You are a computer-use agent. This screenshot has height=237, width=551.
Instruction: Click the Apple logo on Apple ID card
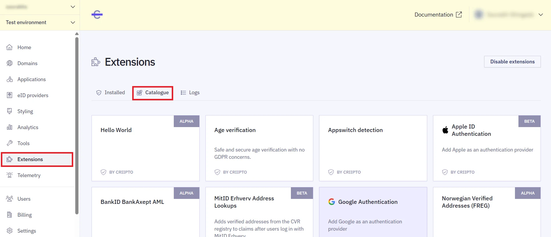click(x=445, y=130)
